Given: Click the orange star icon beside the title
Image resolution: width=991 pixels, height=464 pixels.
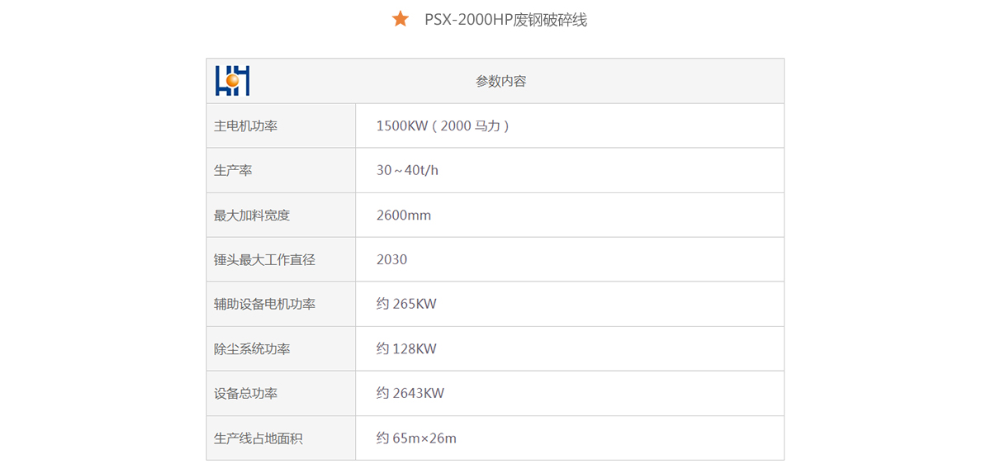Looking at the screenshot, I should 401,19.
